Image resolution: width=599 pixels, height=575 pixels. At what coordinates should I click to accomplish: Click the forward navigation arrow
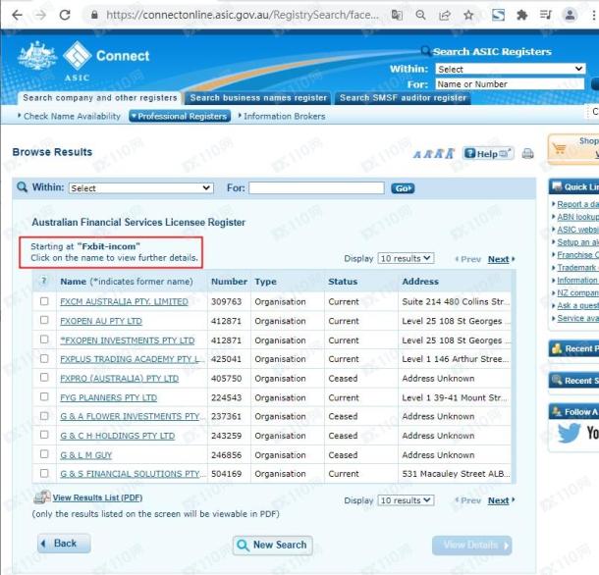(40, 16)
